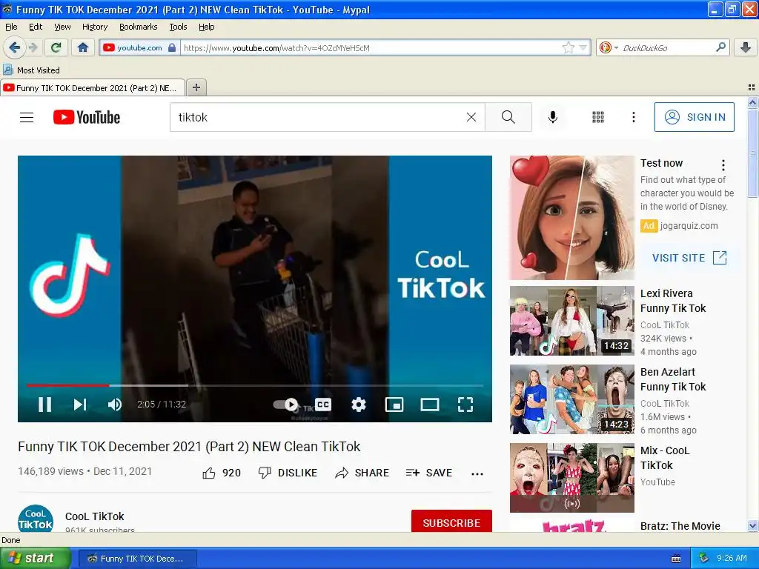Toggle the autoplay switch in the player

click(x=285, y=405)
